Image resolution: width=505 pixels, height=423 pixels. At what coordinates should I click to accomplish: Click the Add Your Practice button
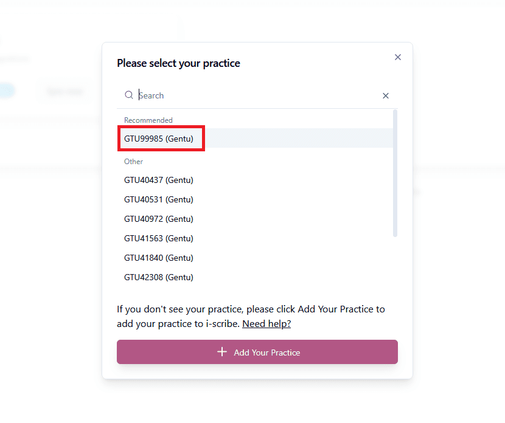pyautogui.click(x=257, y=352)
